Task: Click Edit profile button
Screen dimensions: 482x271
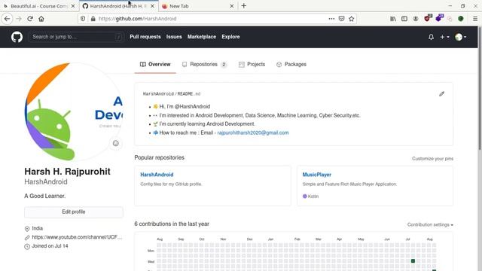Action: pyautogui.click(x=74, y=212)
